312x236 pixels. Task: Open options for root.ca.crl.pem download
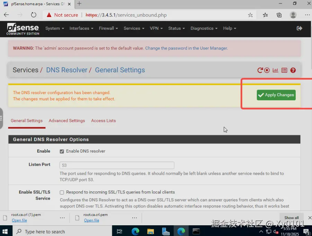tap(134, 218)
